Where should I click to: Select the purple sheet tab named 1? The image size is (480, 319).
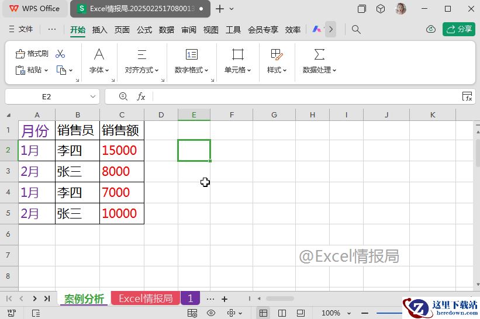coord(190,298)
